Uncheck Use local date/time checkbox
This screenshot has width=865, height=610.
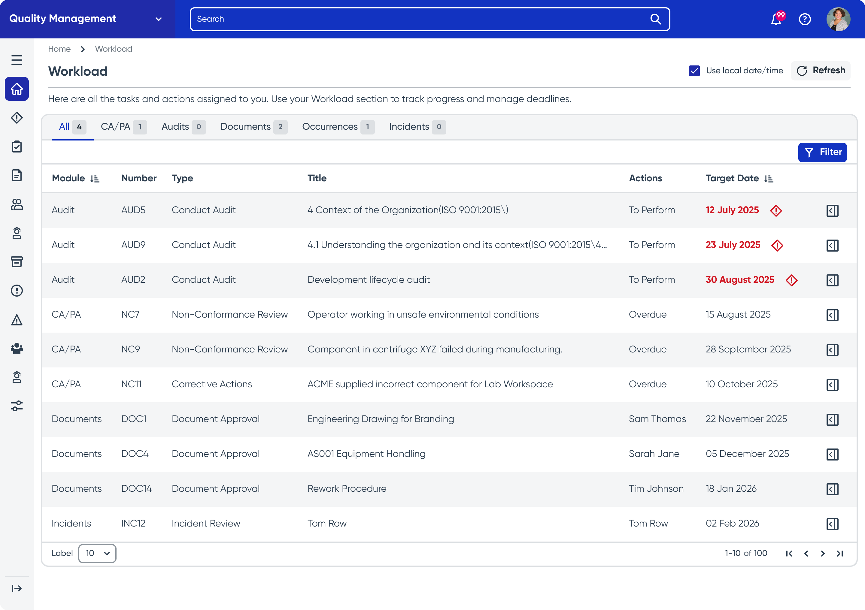(x=694, y=71)
